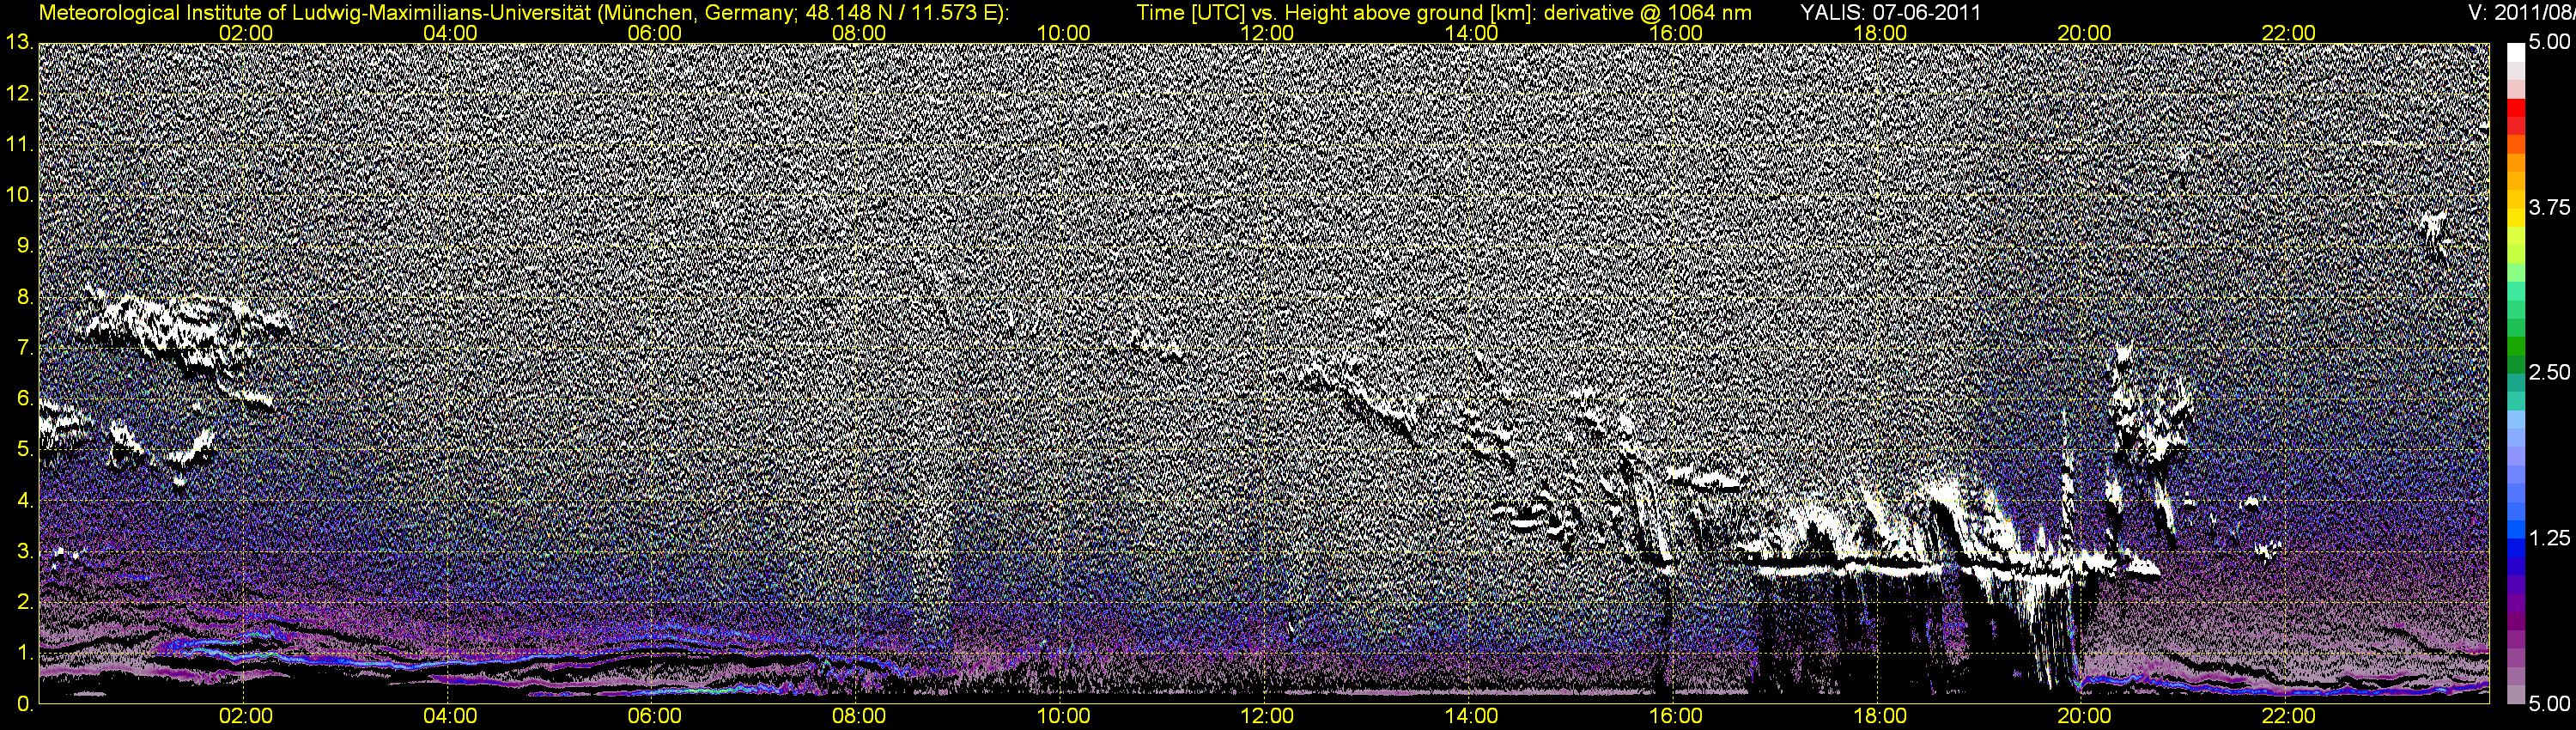Viewport: 2576px width, 730px height.
Task: Click the 18:00 label on the bottom time axis
Action: click(1880, 716)
